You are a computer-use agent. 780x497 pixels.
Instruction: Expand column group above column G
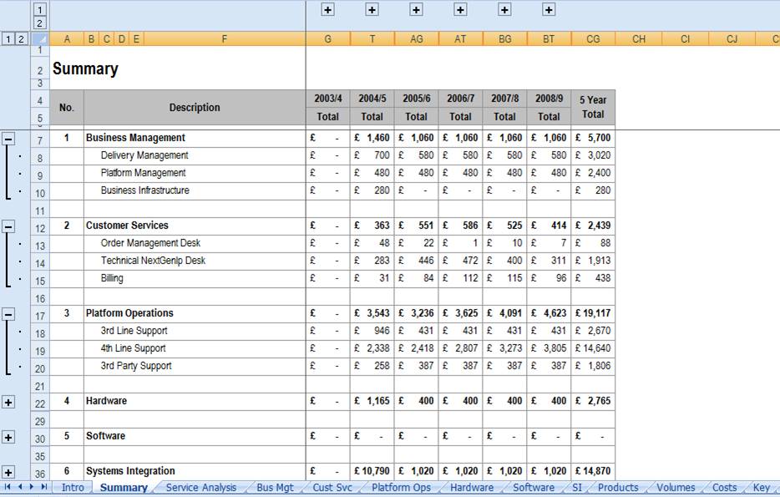(x=327, y=9)
